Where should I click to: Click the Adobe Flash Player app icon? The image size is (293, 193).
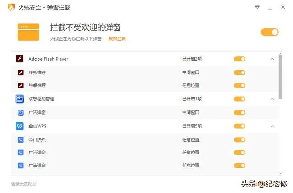[x=20, y=59]
